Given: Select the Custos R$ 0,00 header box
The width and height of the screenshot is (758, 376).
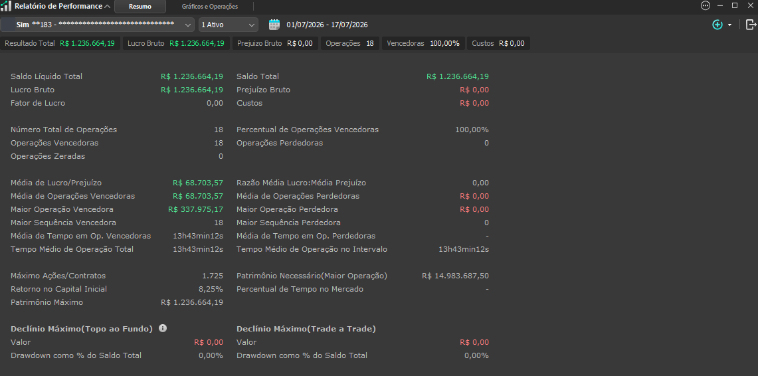Looking at the screenshot, I should tap(498, 43).
